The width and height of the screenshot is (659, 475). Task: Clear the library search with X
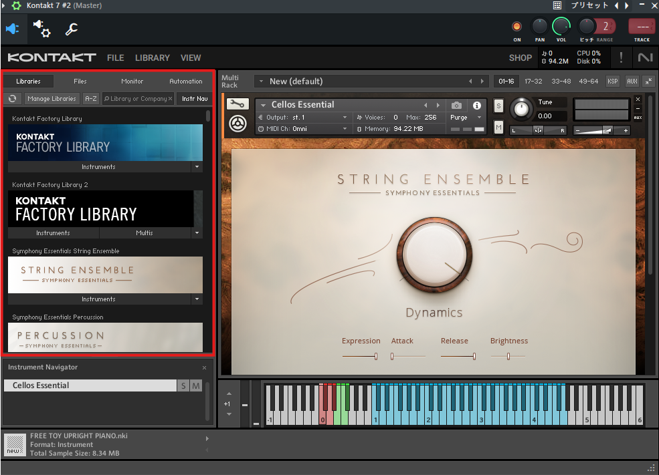pos(170,99)
